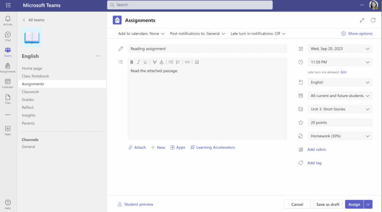This screenshot has width=382, height=212.
Task: Insert a hyperlink in the instructions
Action: [x=187, y=62]
